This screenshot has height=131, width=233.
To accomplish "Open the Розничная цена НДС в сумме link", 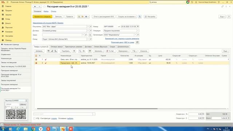I will tap(123, 42).
